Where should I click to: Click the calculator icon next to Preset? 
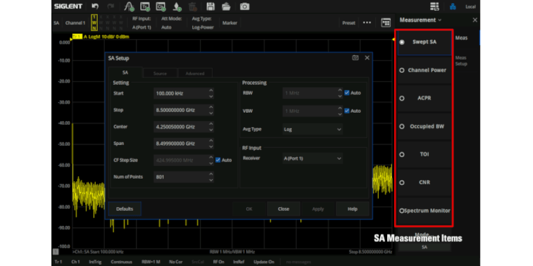386,23
